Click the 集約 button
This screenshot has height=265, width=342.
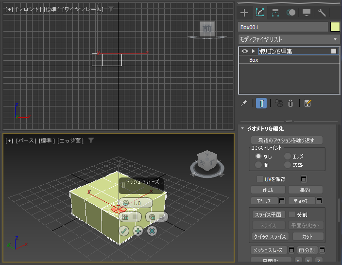(306, 190)
